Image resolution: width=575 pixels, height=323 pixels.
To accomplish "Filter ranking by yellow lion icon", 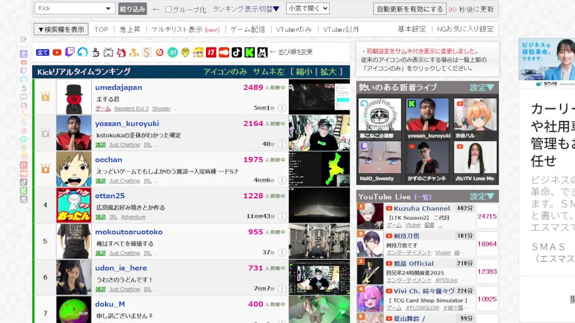I will (186, 52).
